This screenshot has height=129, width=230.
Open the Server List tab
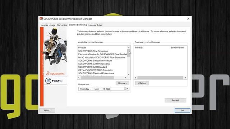point(62,25)
